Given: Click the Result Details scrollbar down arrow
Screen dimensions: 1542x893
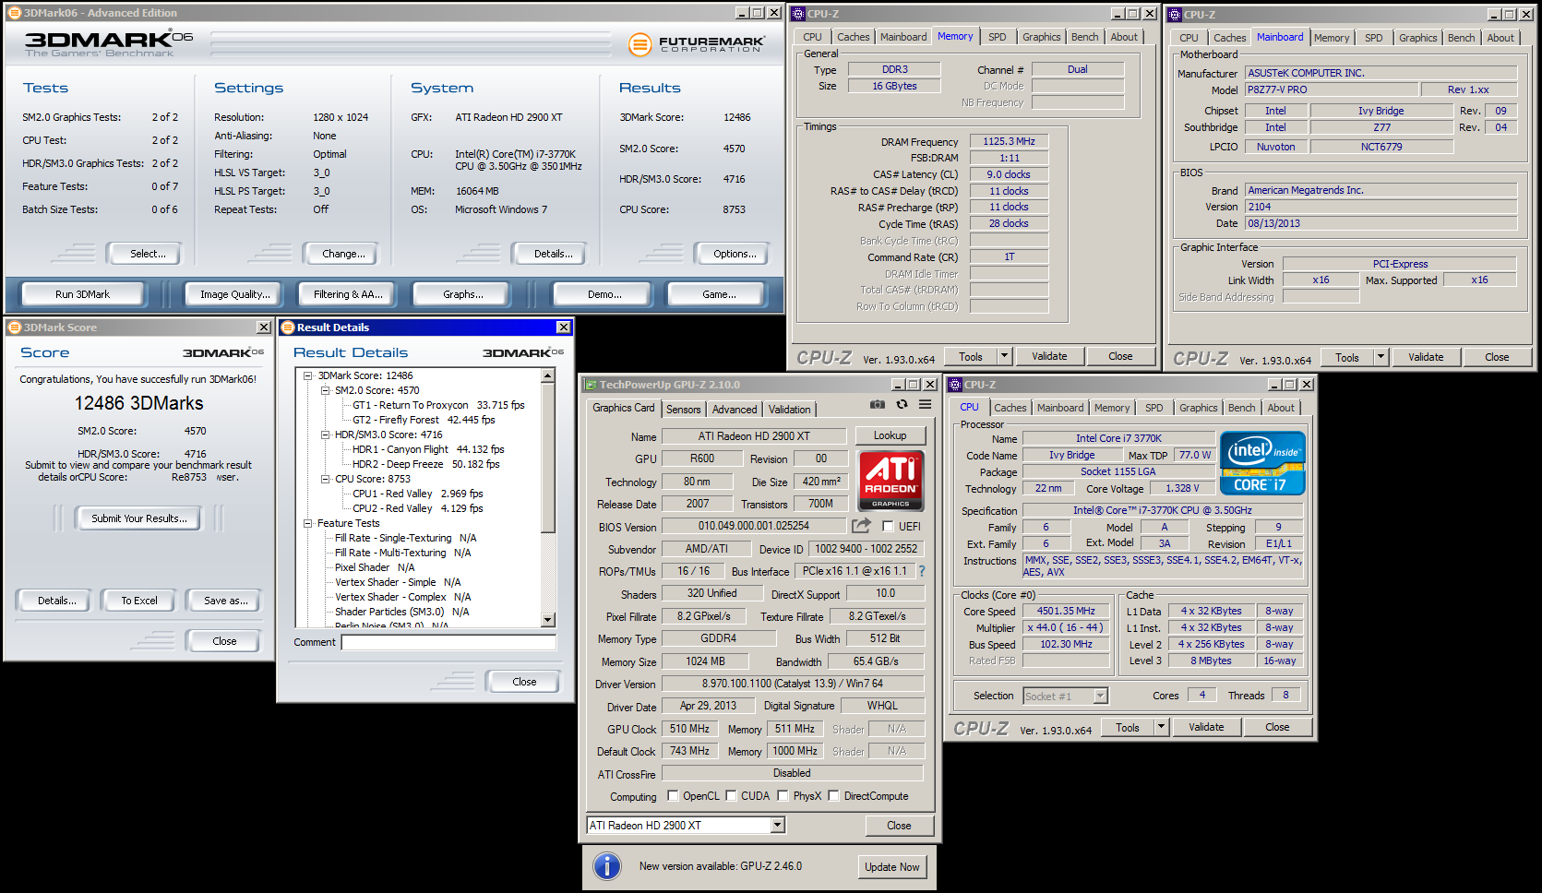Looking at the screenshot, I should coord(548,621).
